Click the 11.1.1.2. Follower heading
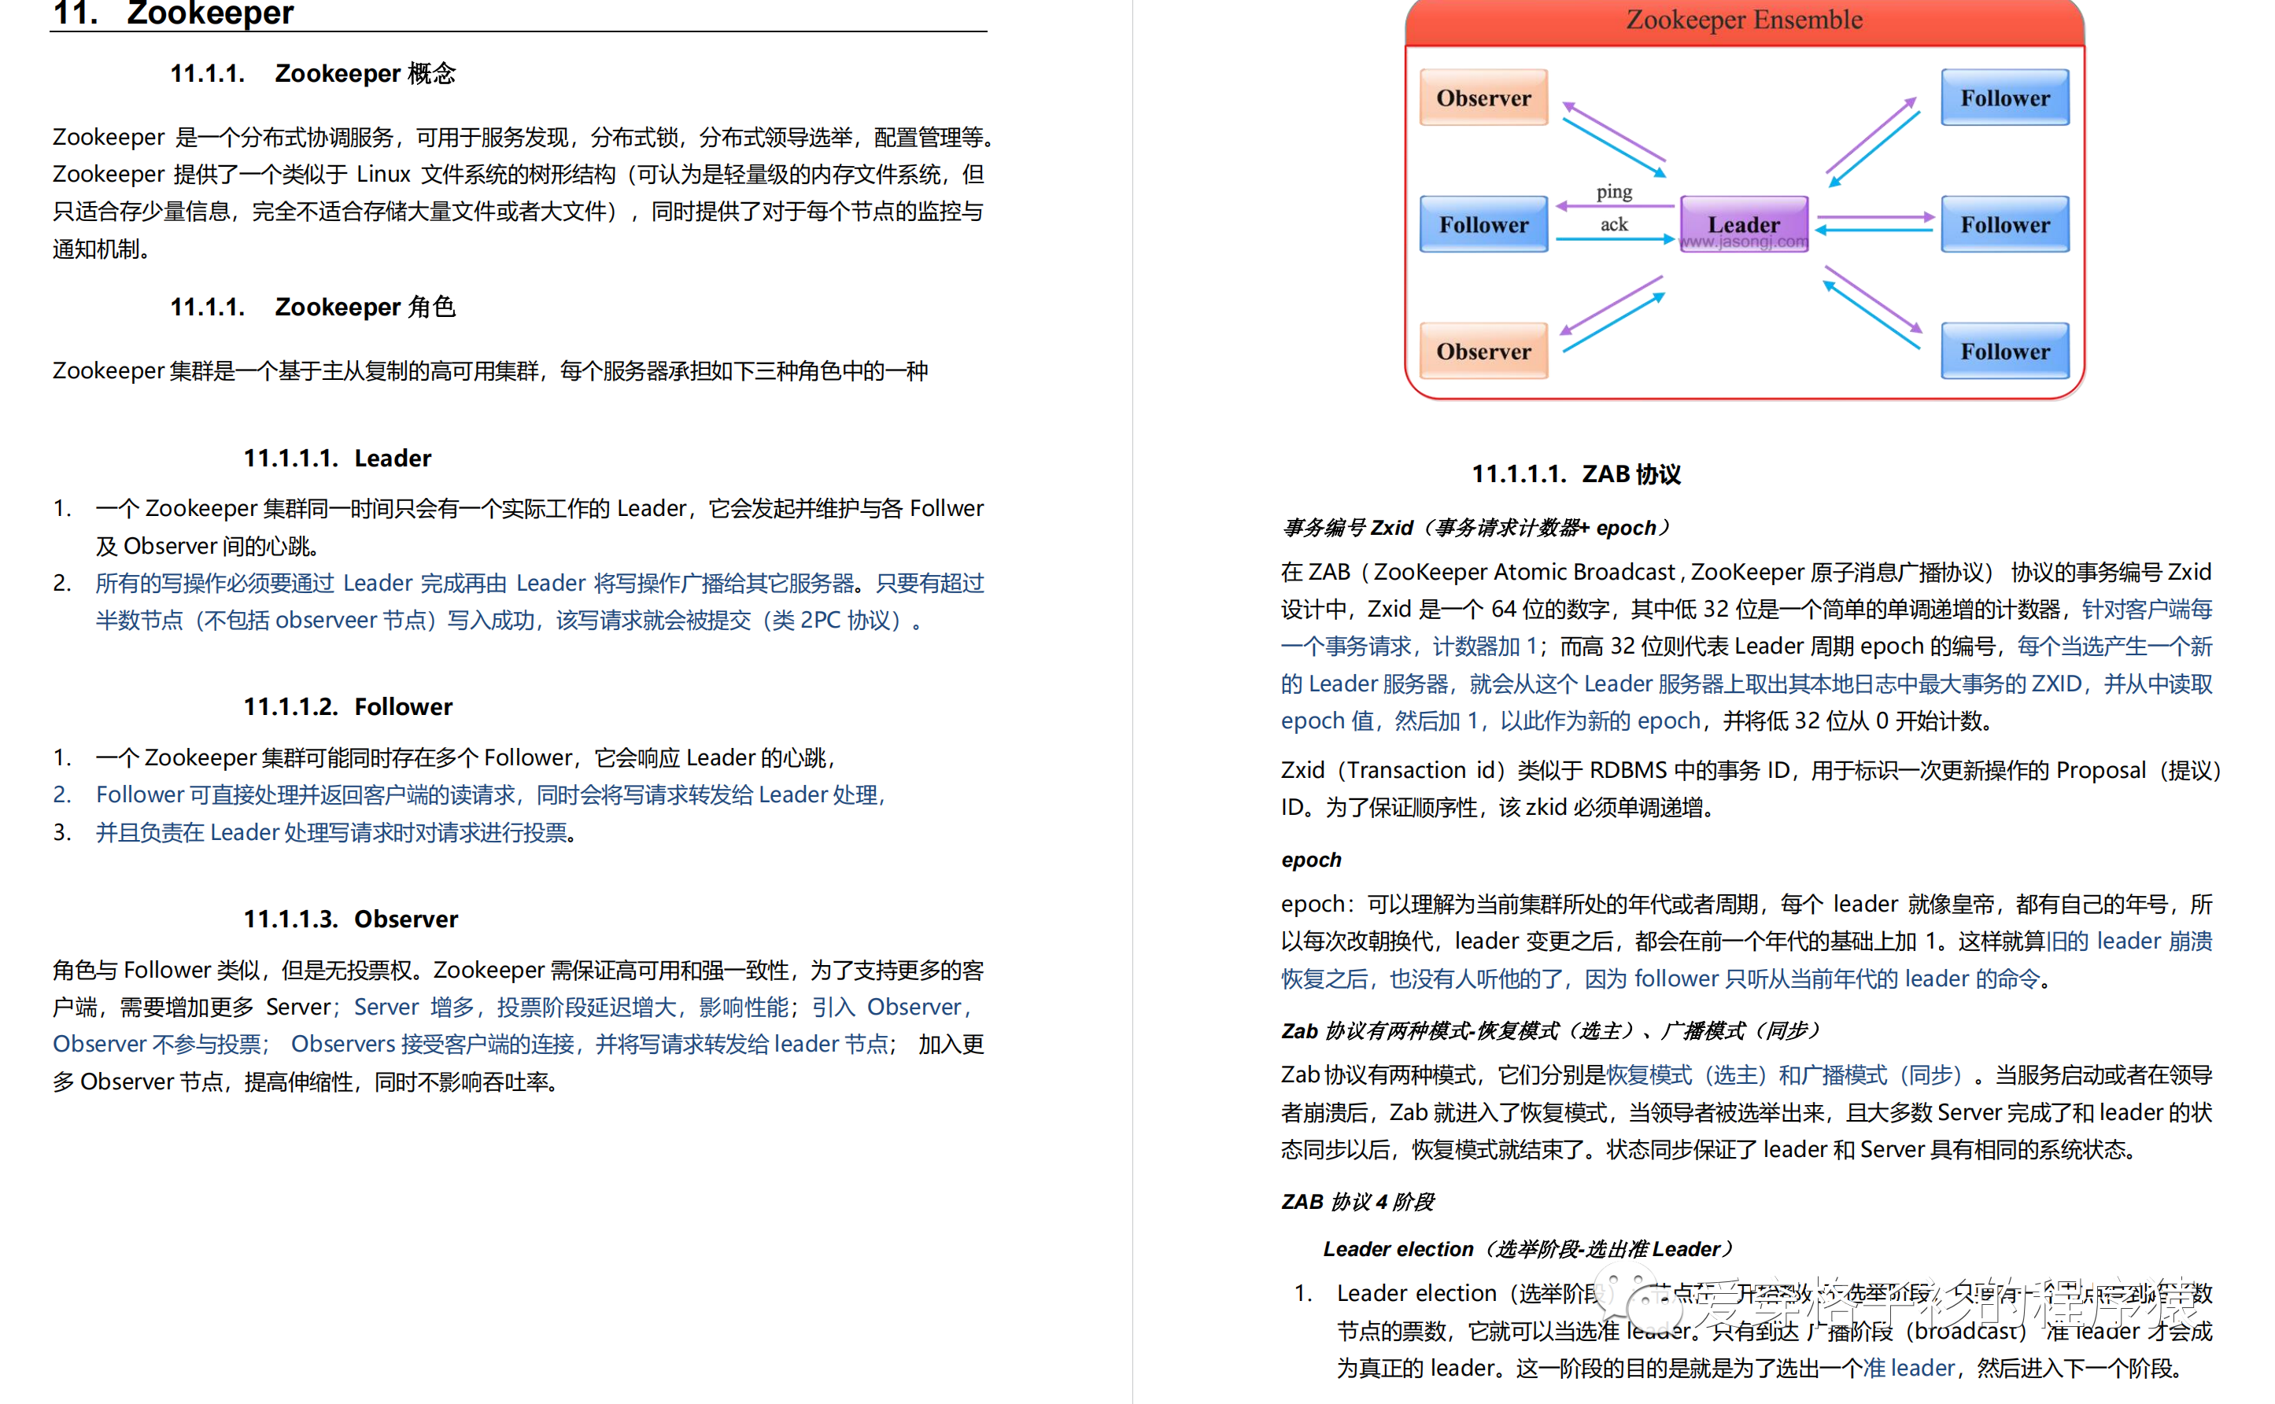 click(x=348, y=706)
